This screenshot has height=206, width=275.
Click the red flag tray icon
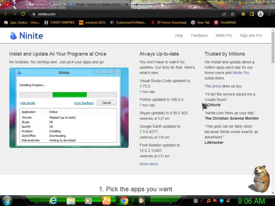click(x=215, y=201)
